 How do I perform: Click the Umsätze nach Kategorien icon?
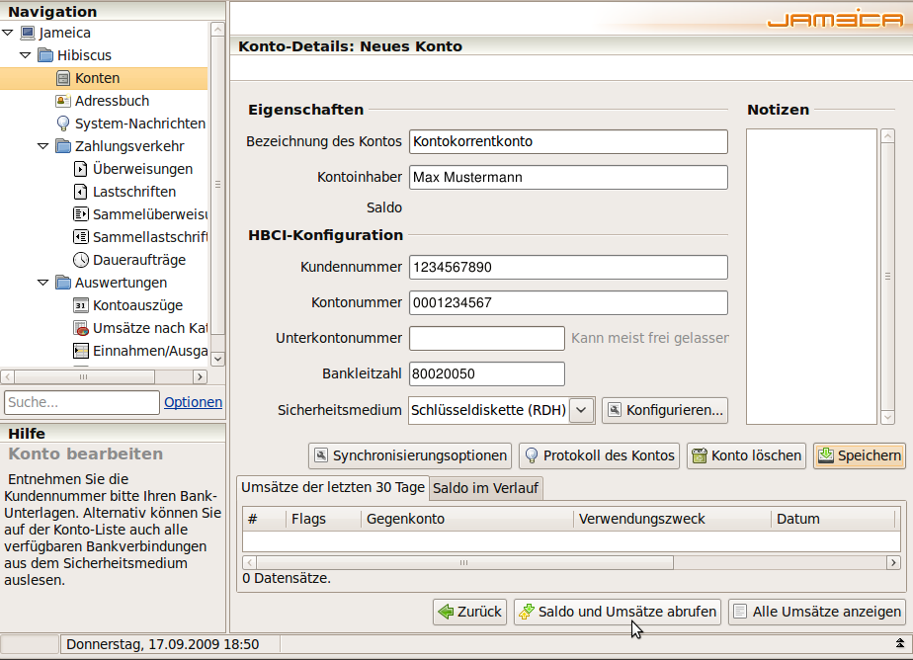click(81, 328)
